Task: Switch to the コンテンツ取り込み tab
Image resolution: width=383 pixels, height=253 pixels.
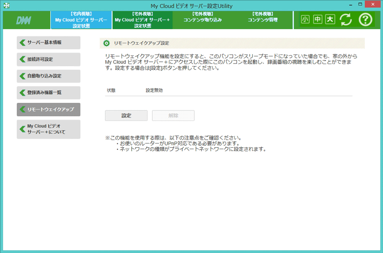Action: pyautogui.click(x=203, y=20)
